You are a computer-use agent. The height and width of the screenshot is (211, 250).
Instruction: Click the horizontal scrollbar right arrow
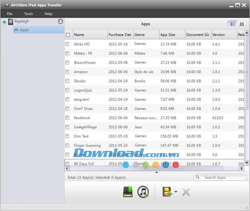tap(242, 168)
